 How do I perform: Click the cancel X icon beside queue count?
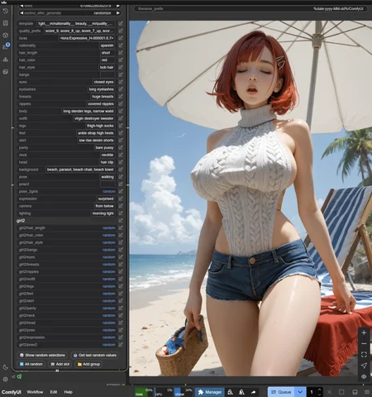330,392
